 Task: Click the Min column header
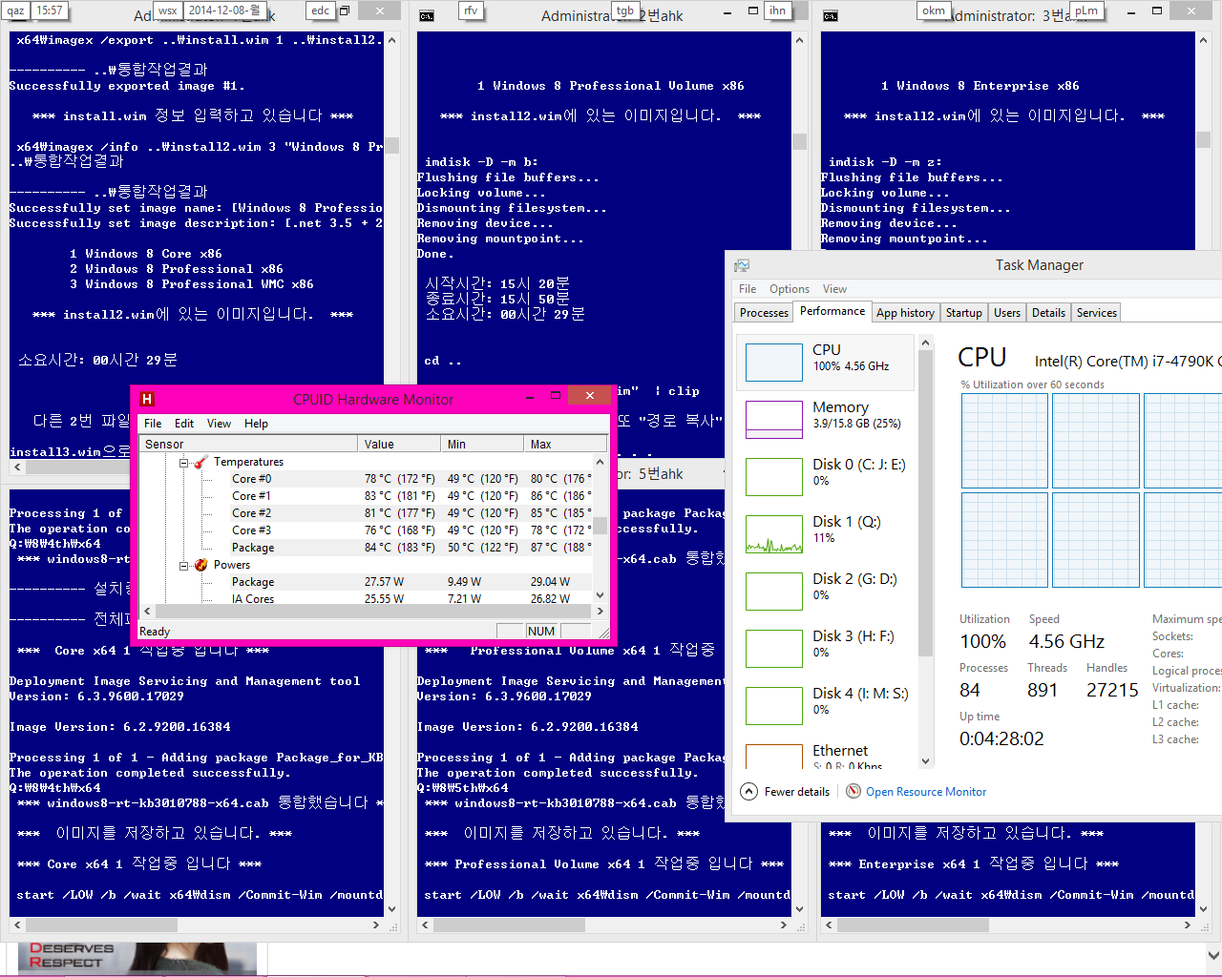click(483, 445)
